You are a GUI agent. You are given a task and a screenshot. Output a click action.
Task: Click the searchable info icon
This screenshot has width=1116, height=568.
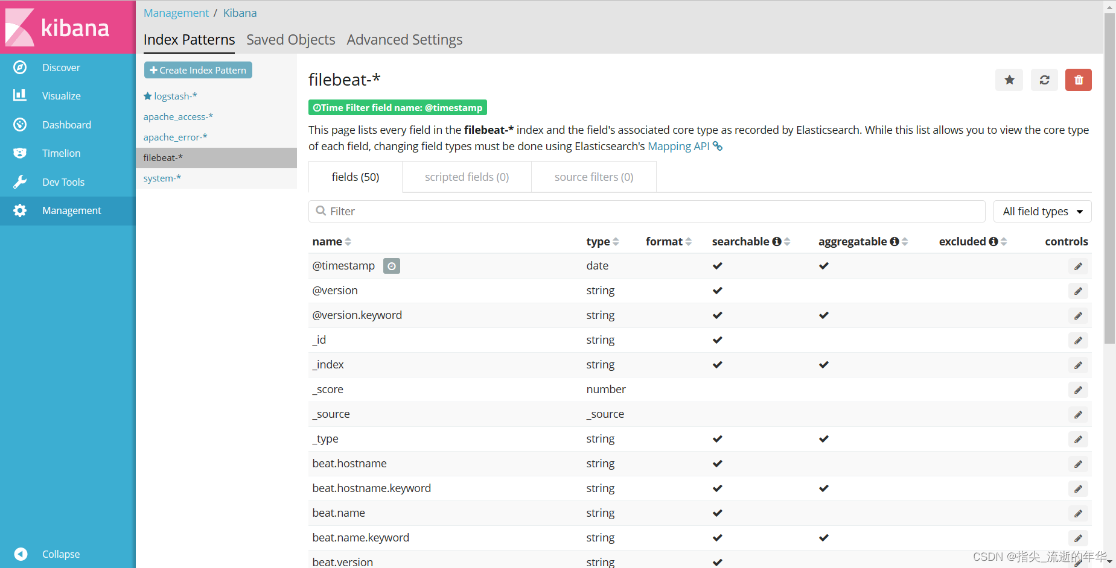[x=777, y=241]
